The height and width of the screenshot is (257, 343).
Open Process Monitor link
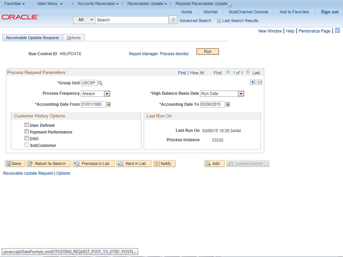tap(174, 54)
